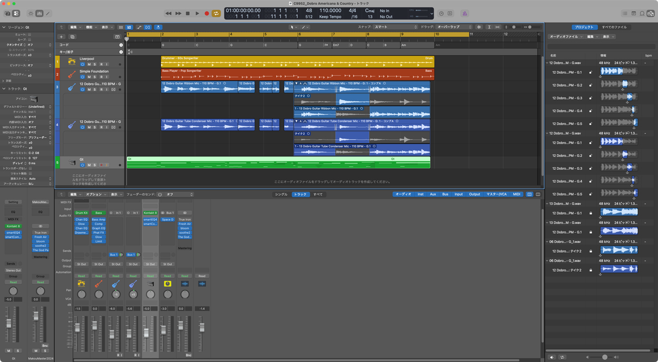
Task: Mute the Simple Foundation track
Action: (89, 77)
